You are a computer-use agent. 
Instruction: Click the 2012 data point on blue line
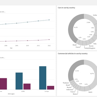tap(49, 20)
